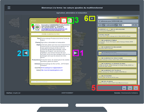The width and height of the screenshot is (144, 112).
Task: Toggle sort order by nom
Action: click(x=104, y=25)
